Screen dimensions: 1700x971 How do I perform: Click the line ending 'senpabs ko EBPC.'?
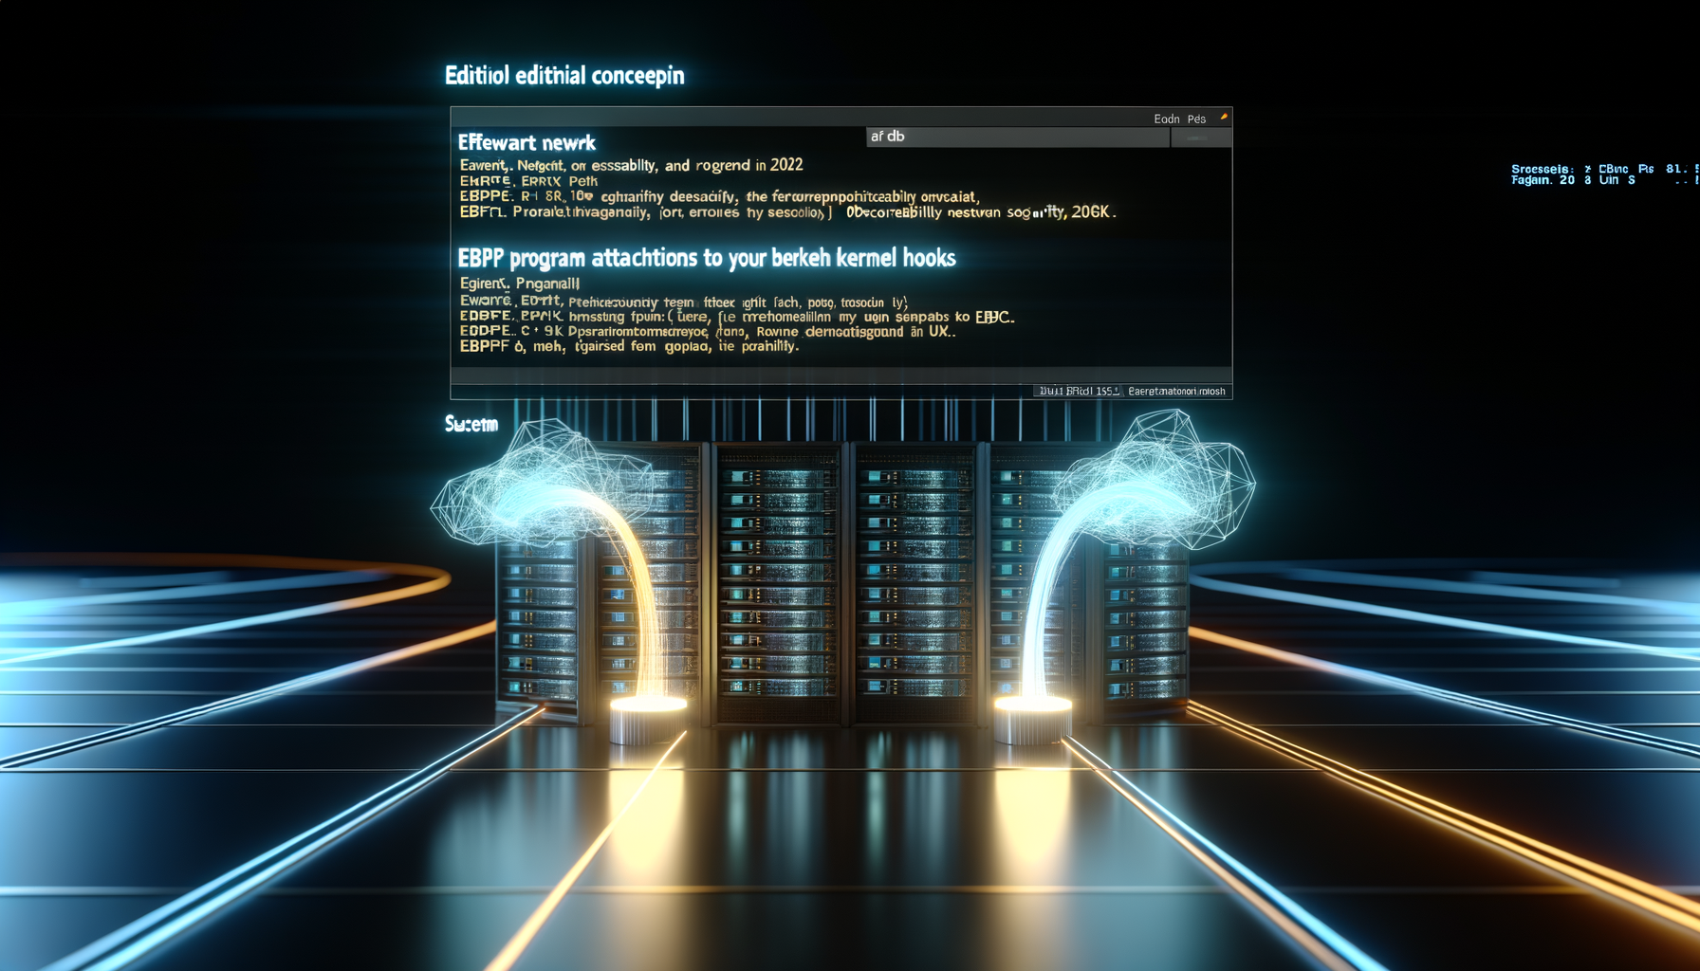pyautogui.click(x=737, y=317)
